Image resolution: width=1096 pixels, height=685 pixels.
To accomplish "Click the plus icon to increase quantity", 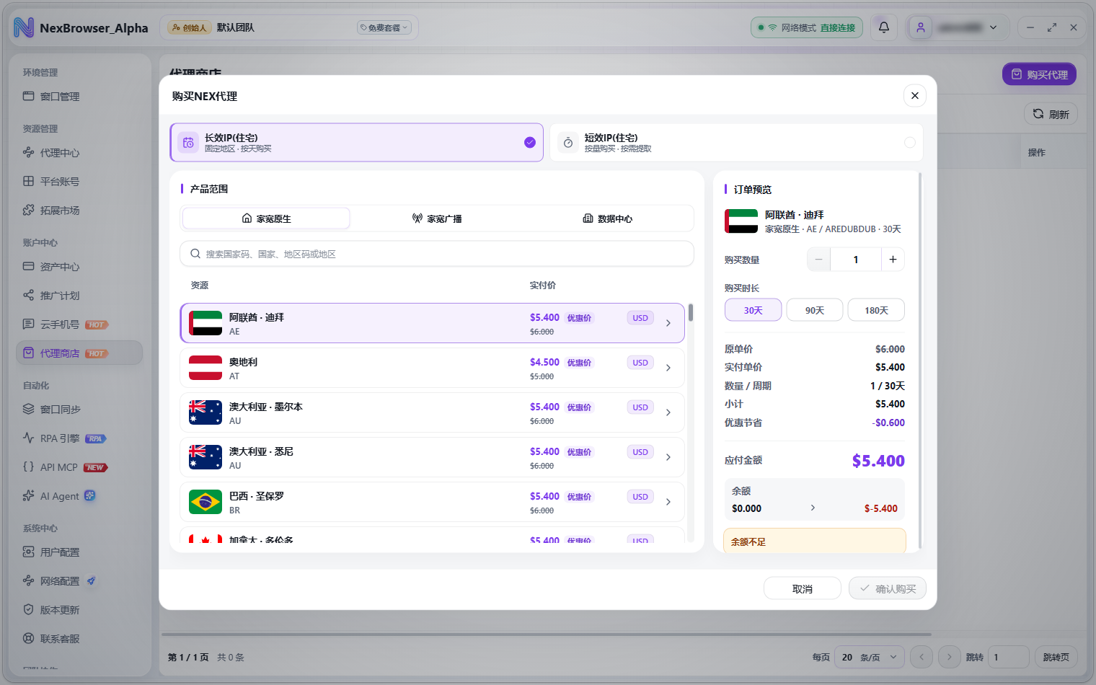I will click(x=893, y=260).
